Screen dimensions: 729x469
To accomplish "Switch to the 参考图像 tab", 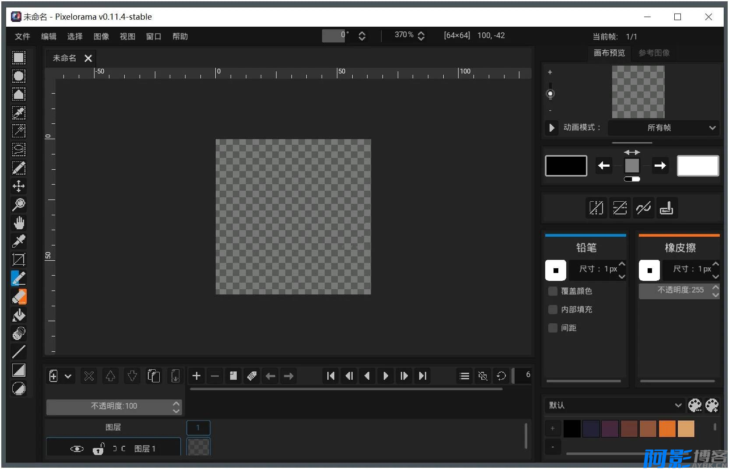I will [x=654, y=53].
